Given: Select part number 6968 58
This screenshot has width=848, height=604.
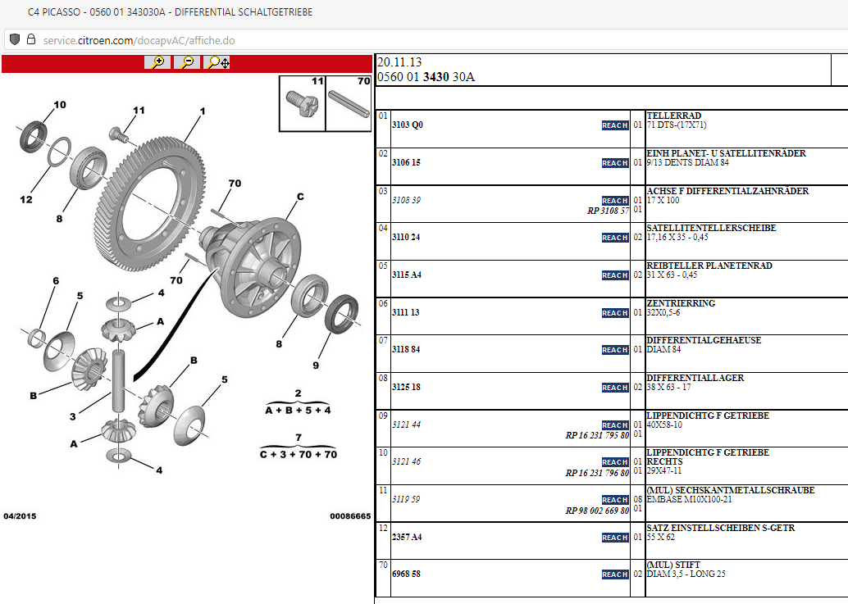Looking at the screenshot, I should (x=406, y=574).
